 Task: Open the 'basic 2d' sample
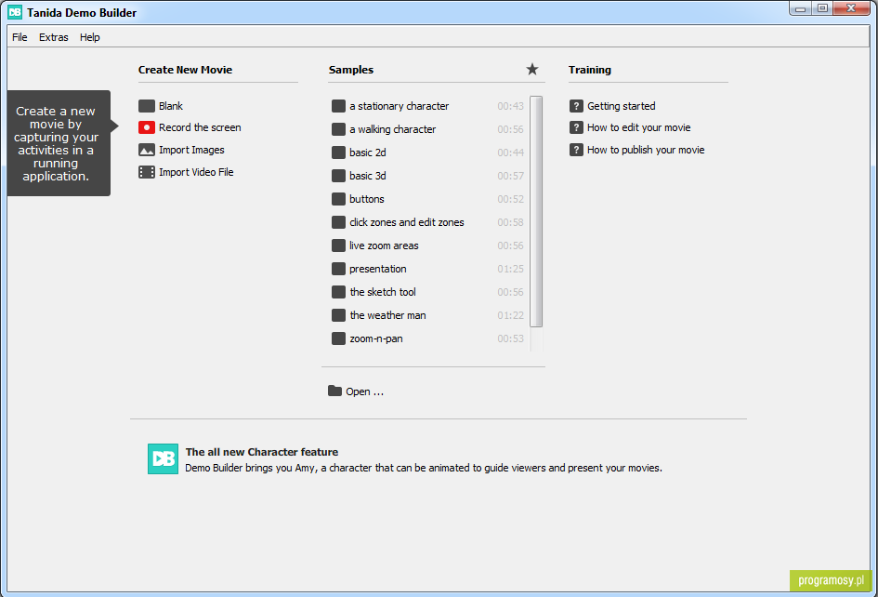tap(367, 153)
